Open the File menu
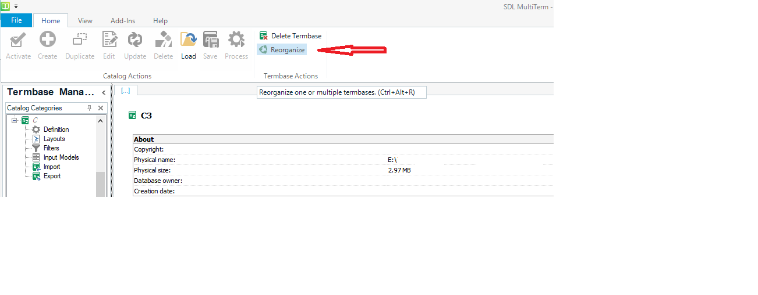The image size is (758, 295). tap(16, 20)
